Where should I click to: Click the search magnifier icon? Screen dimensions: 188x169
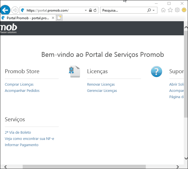(149, 10)
